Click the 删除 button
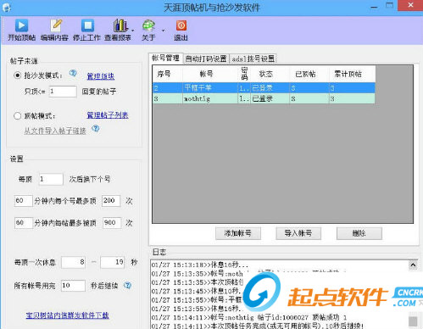This screenshot has height=329, width=423. coord(359,233)
